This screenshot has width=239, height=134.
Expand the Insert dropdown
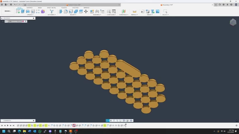pos(150,15)
